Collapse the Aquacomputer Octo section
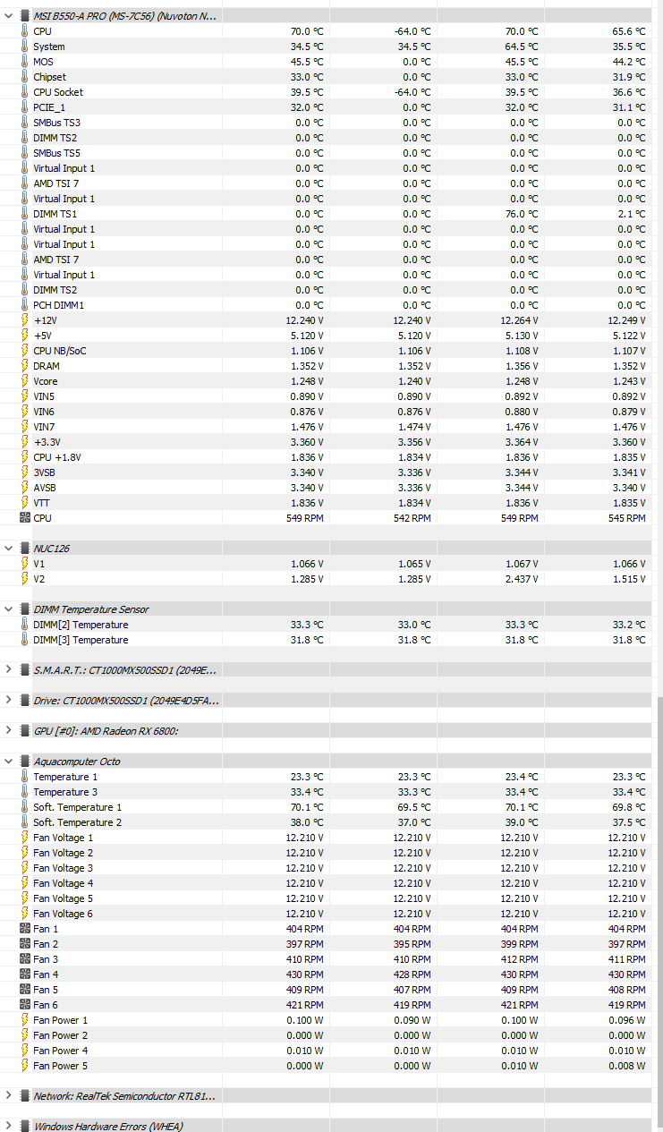 pyautogui.click(x=9, y=762)
